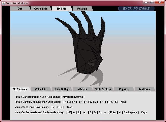The width and height of the screenshot is (166, 122).
Task: Open the Wheels sub-tab
Action: (82, 89)
